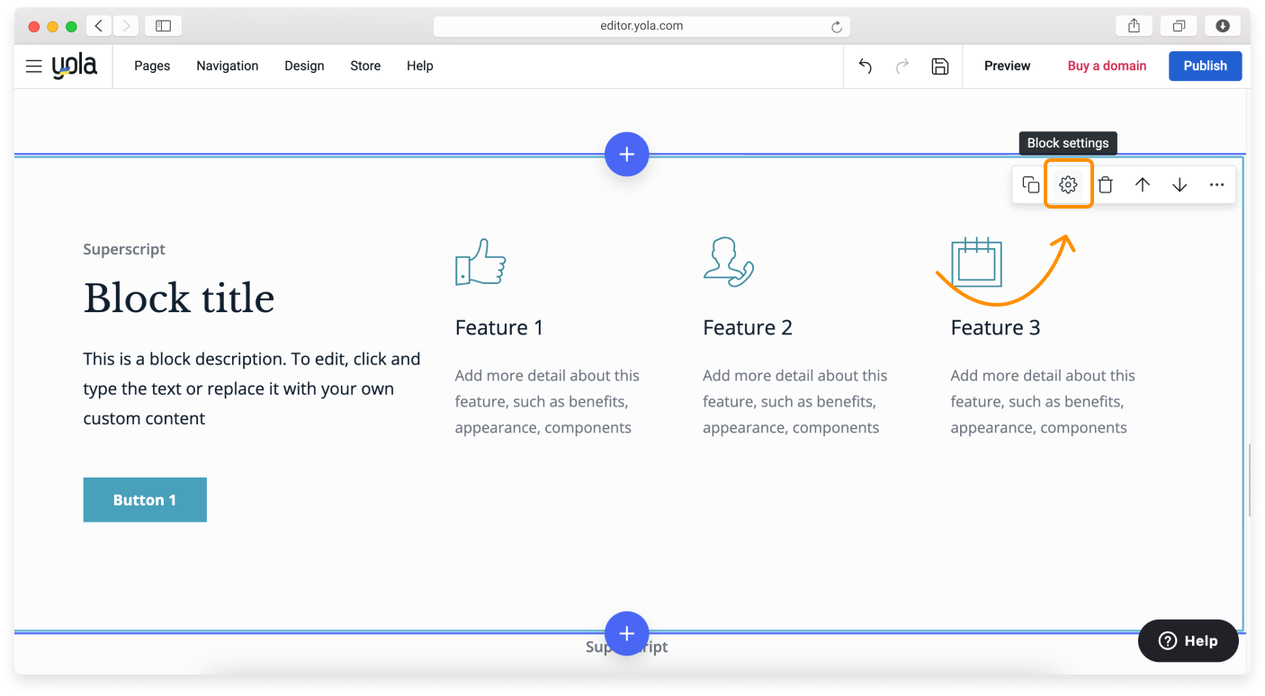The width and height of the screenshot is (1265, 696).
Task: Add block using top plus button
Action: pyautogui.click(x=626, y=154)
